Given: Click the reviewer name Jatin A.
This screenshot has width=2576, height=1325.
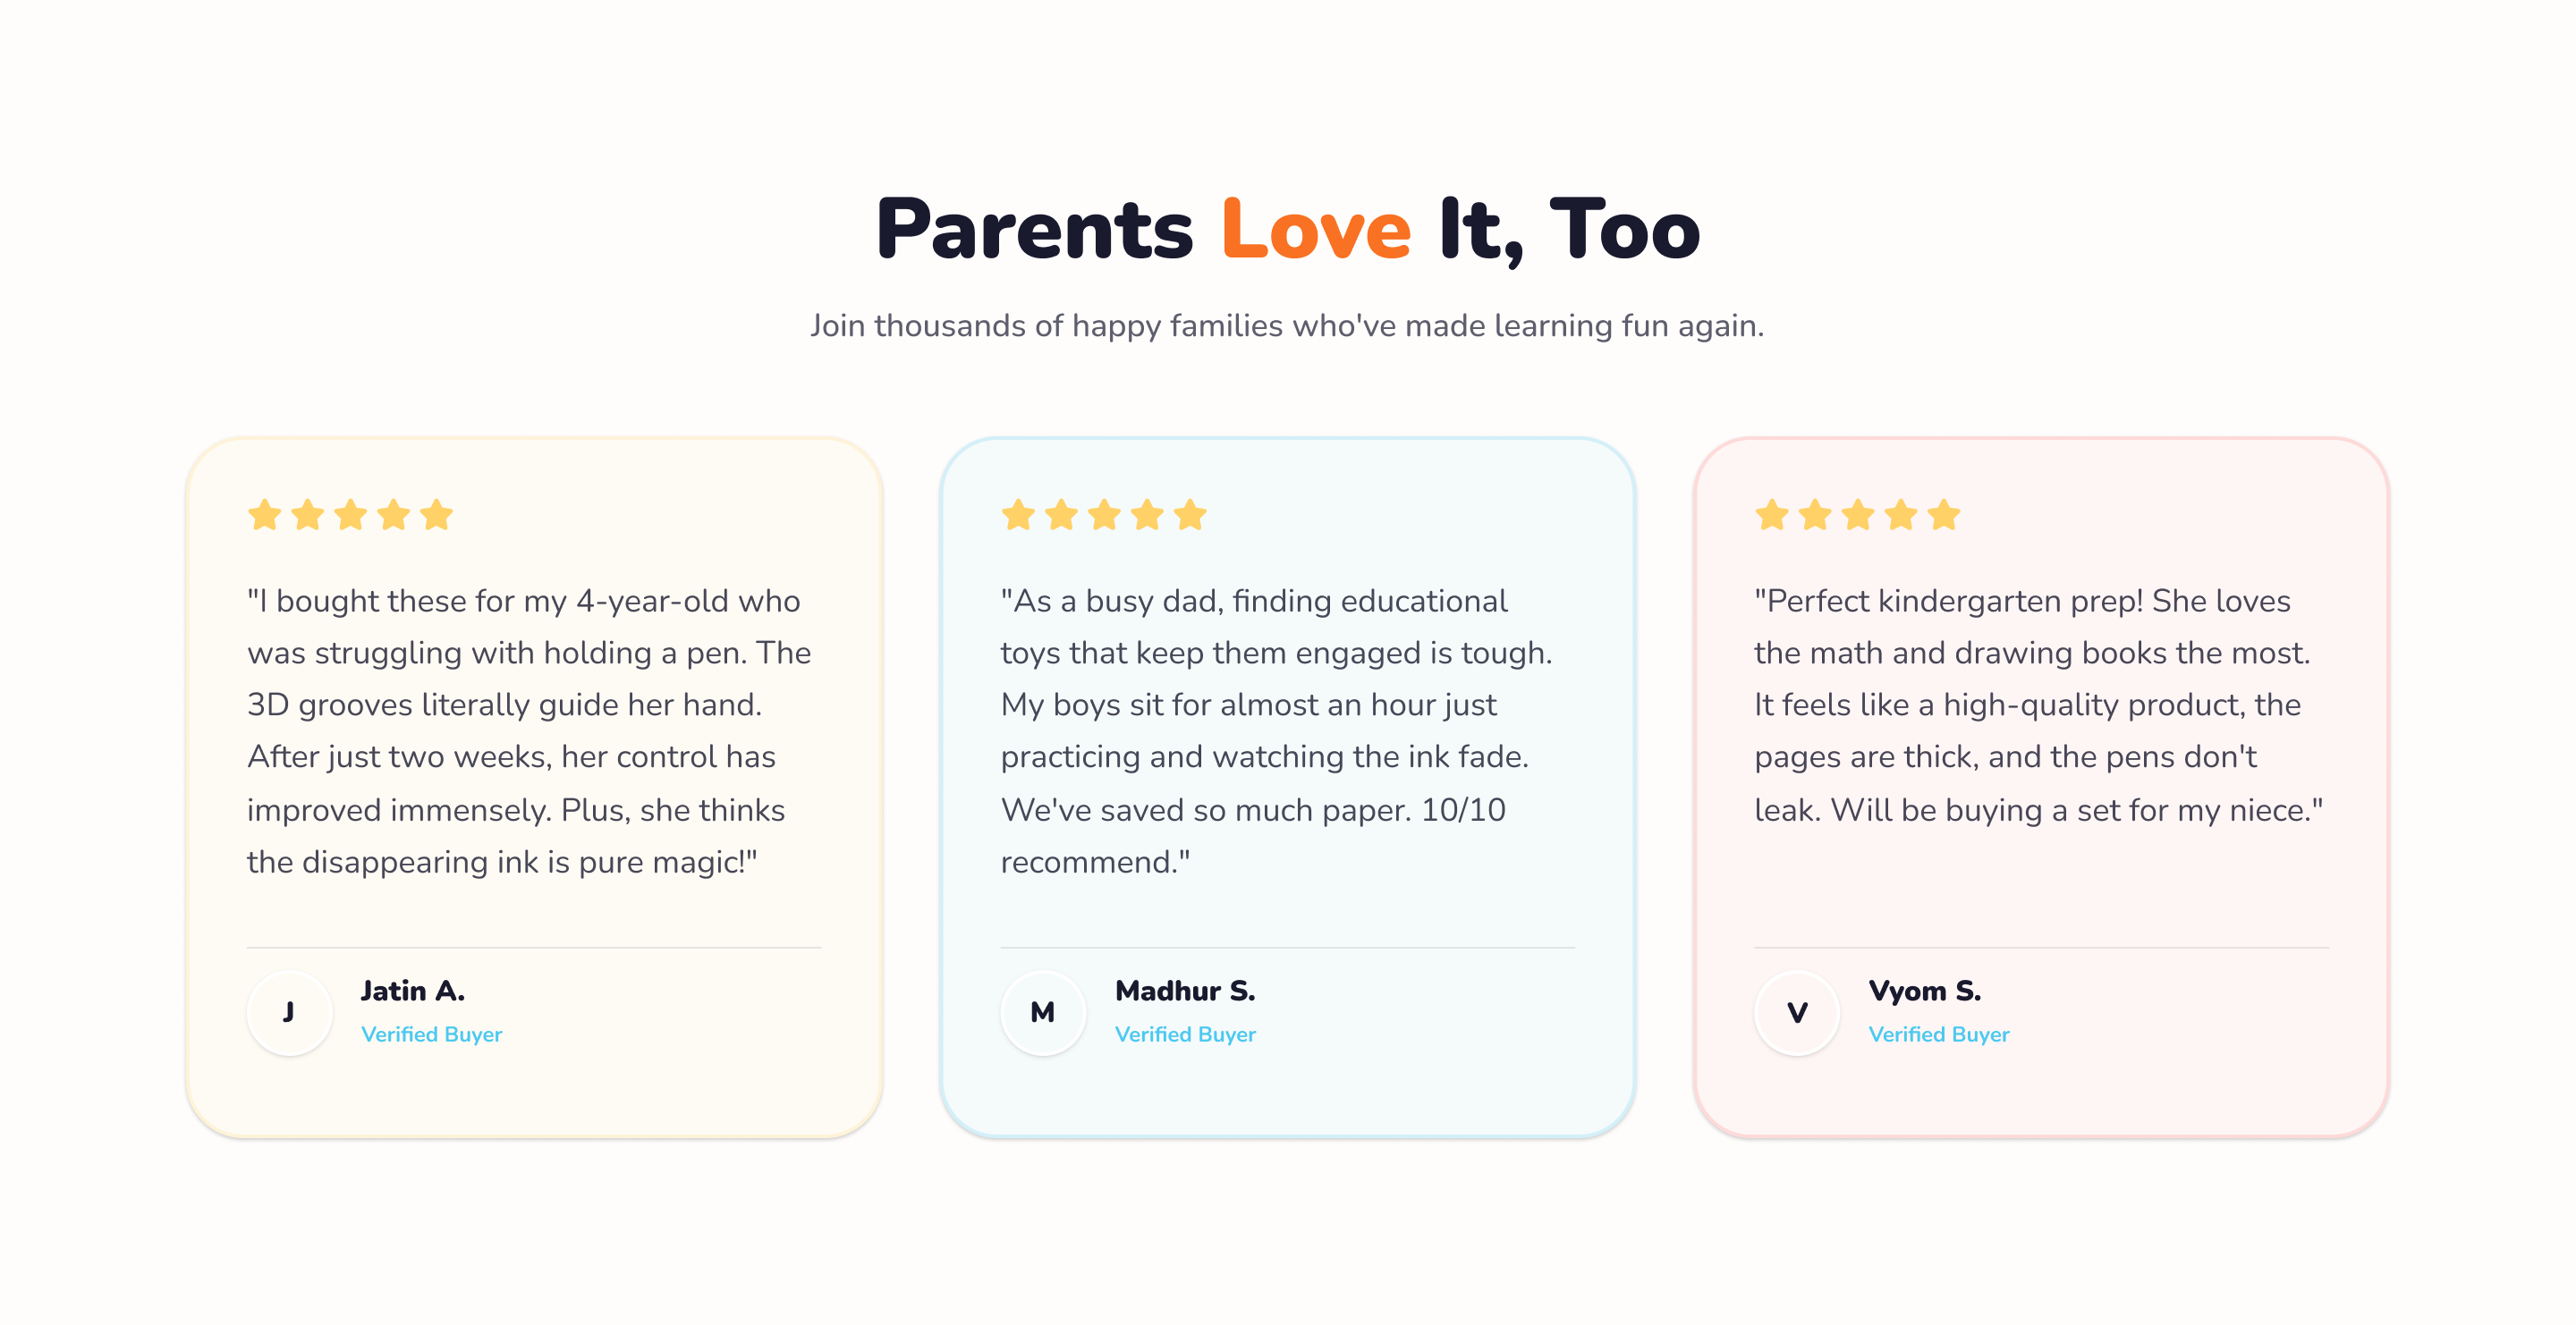Looking at the screenshot, I should tap(413, 991).
